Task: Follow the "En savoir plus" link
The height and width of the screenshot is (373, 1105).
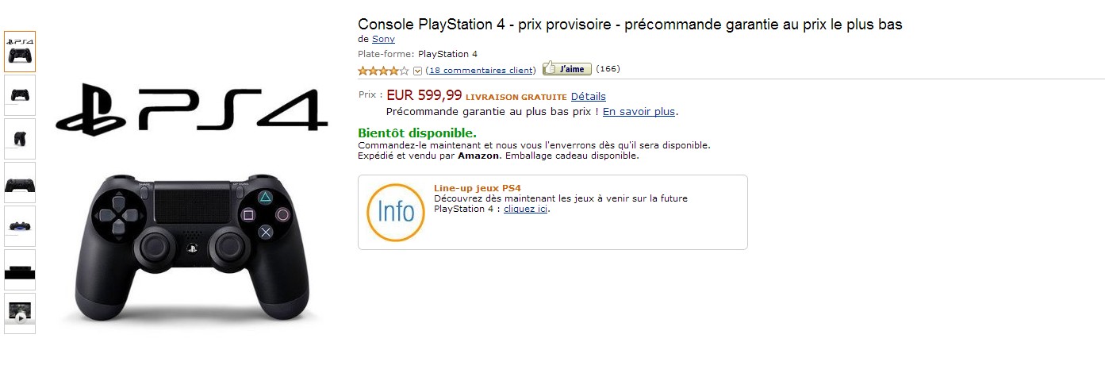Action: (639, 112)
